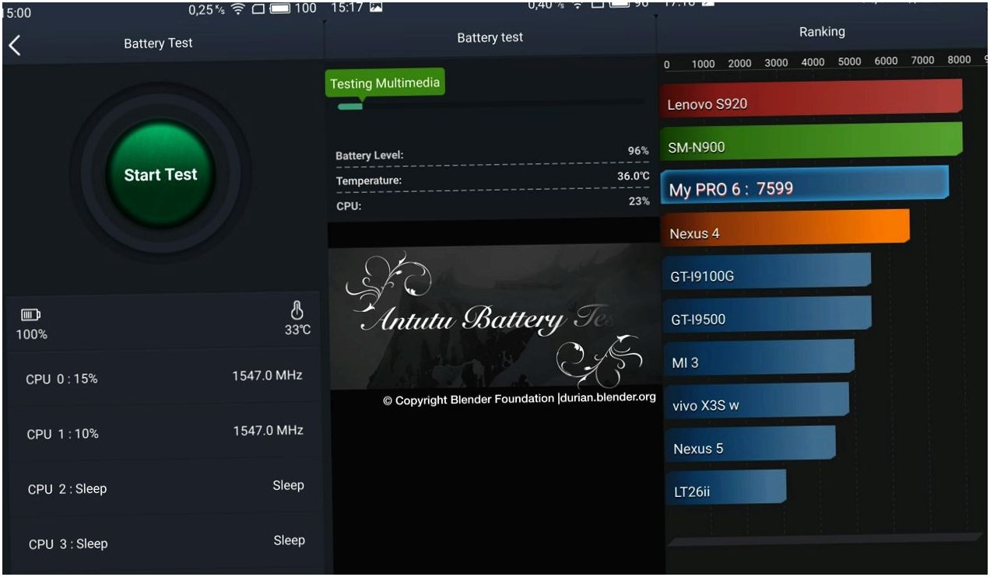Viewport: 990px width, 577px height.
Task: Tap the Testing Multimedia label
Action: coord(384,83)
